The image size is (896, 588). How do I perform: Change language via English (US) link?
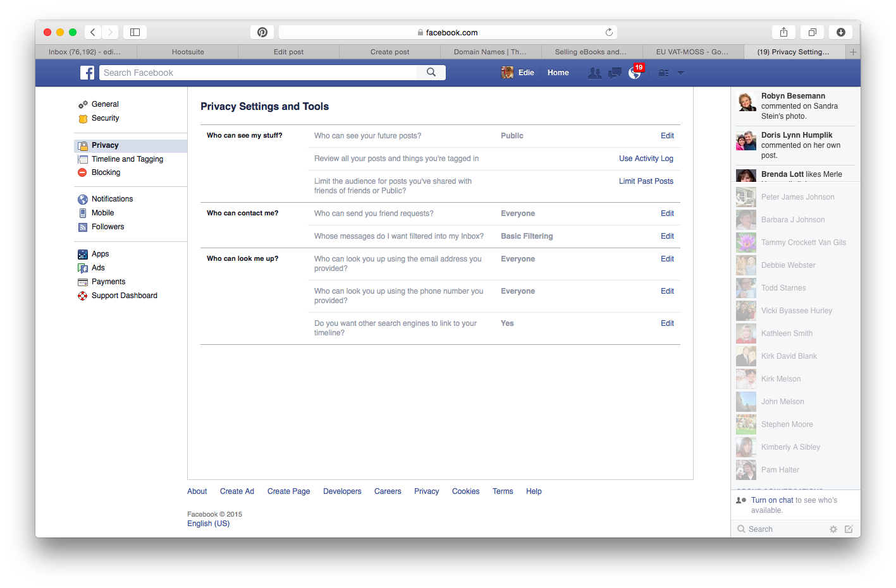click(x=208, y=524)
